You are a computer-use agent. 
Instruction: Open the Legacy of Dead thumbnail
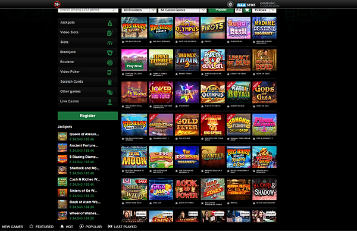(x=239, y=60)
